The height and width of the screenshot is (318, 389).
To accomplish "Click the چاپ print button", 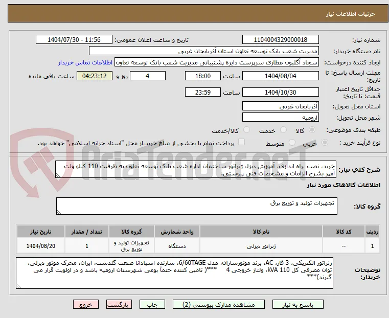I will (152, 305).
